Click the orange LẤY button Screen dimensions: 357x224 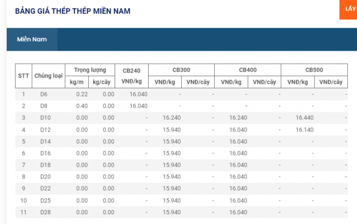348,9
